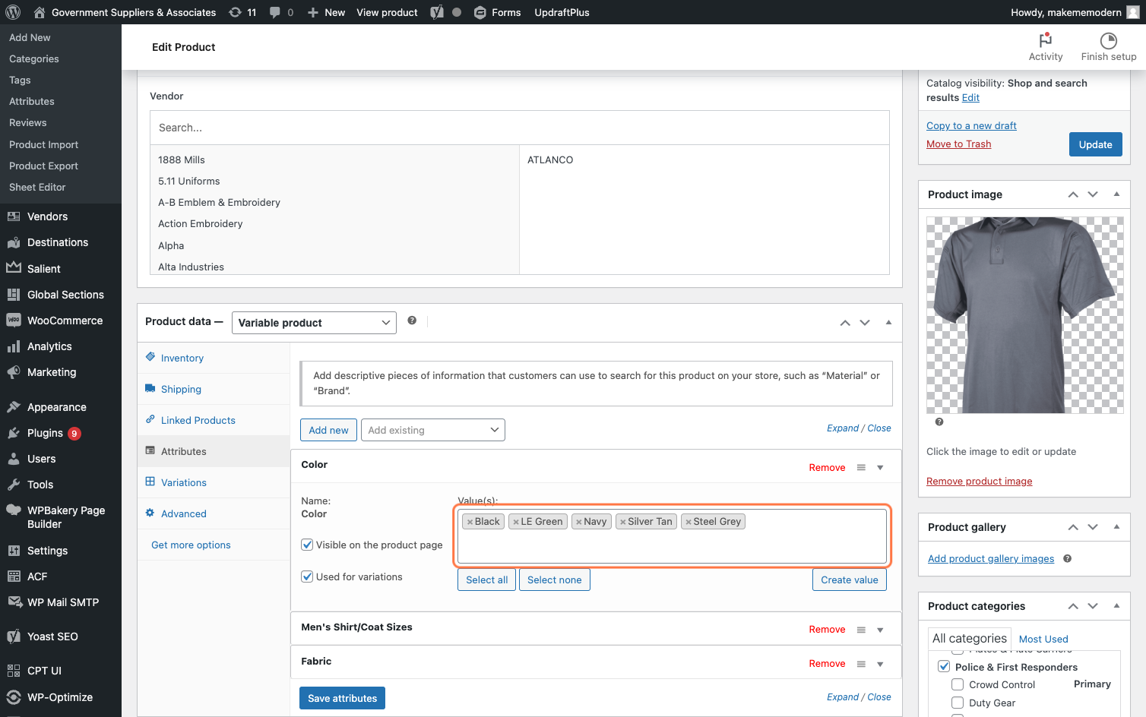Viewport: 1146px width, 717px height.
Task: Remove the Black color value tag
Action: (x=470, y=522)
